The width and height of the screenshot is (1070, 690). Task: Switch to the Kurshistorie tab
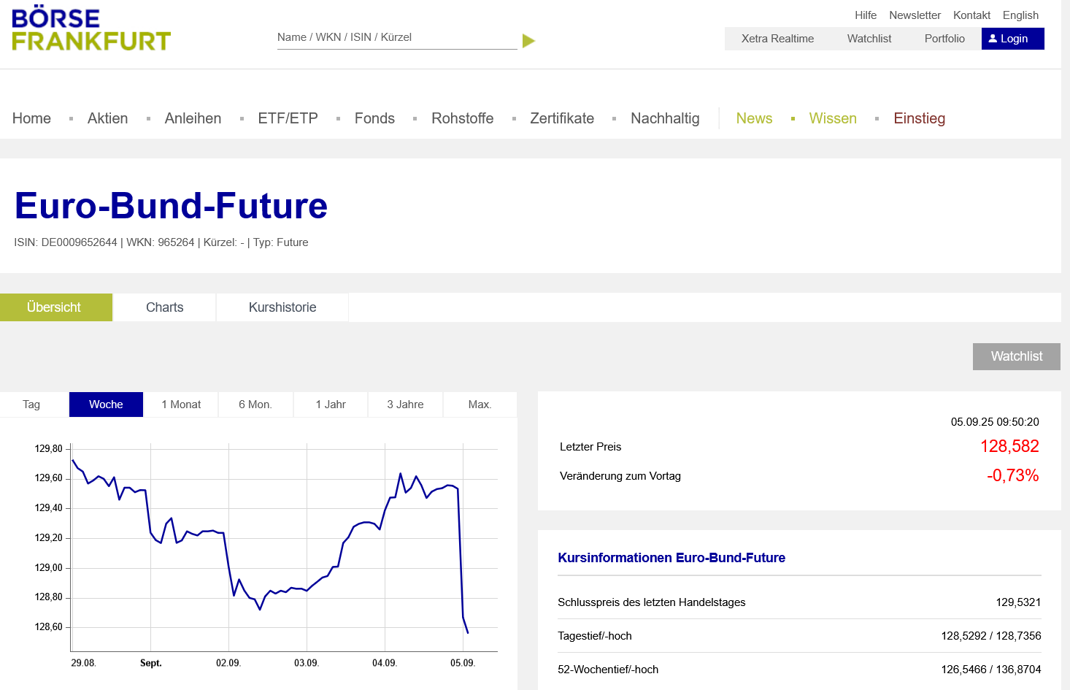[282, 307]
